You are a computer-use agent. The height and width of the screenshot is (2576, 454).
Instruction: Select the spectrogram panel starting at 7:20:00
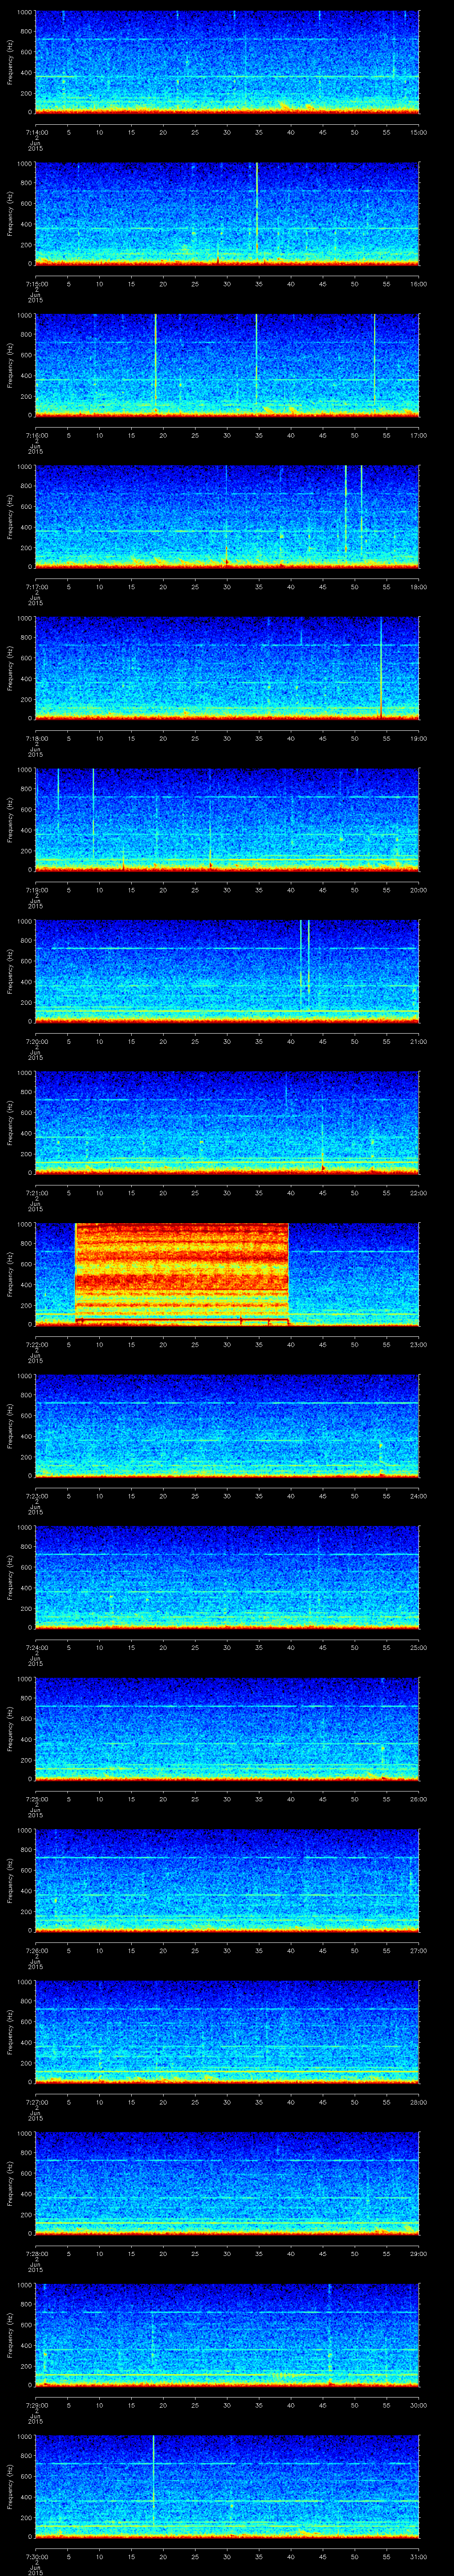coord(227,971)
